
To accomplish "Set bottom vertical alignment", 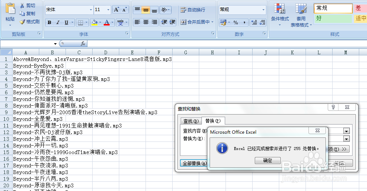I will tap(154, 10).
